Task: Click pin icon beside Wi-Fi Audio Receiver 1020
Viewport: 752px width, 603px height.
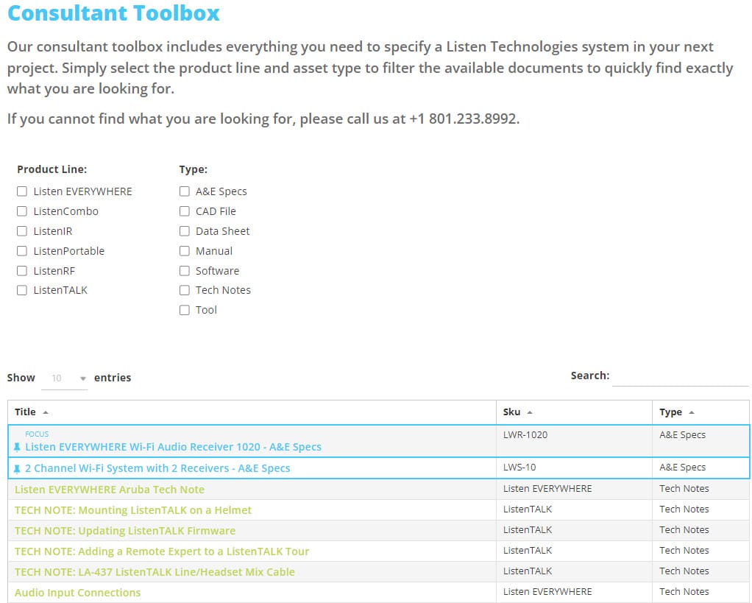Action: click(17, 447)
